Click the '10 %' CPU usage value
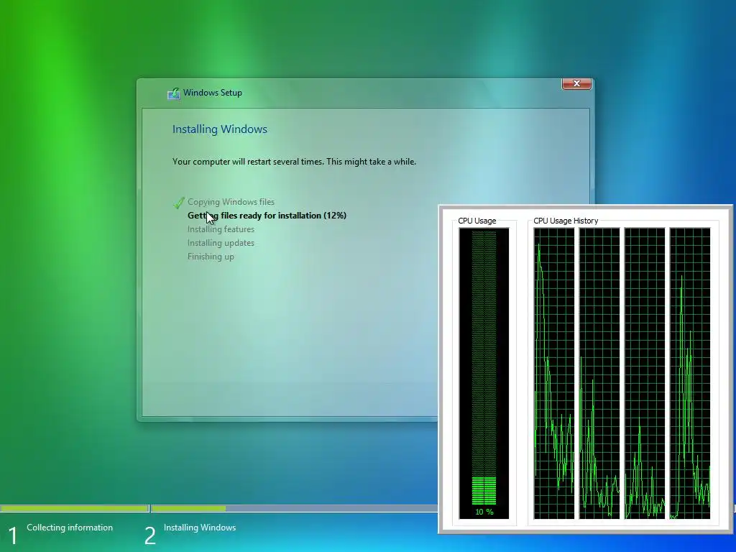The width and height of the screenshot is (736, 552). pos(484,512)
